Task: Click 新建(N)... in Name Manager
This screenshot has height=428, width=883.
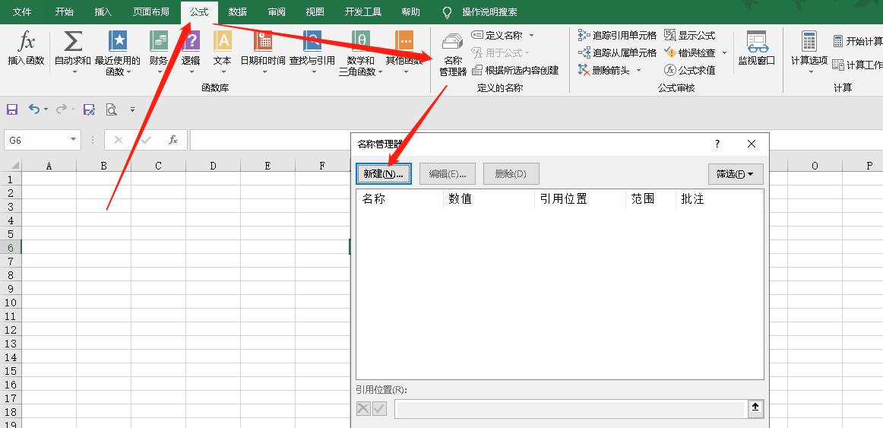Action: (384, 174)
